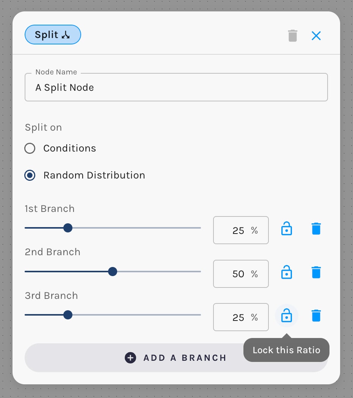This screenshot has height=398, width=353.
Task: Click the Node Name input field
Action: pyautogui.click(x=176, y=87)
